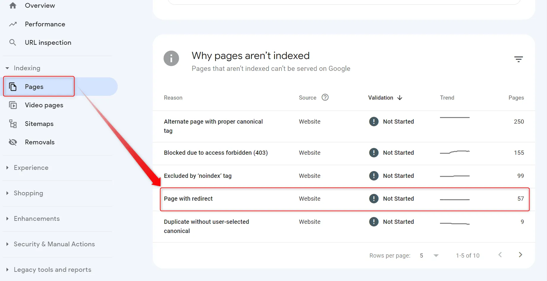Click the Pages column header
Viewport: 547px width, 281px height.
(x=516, y=98)
